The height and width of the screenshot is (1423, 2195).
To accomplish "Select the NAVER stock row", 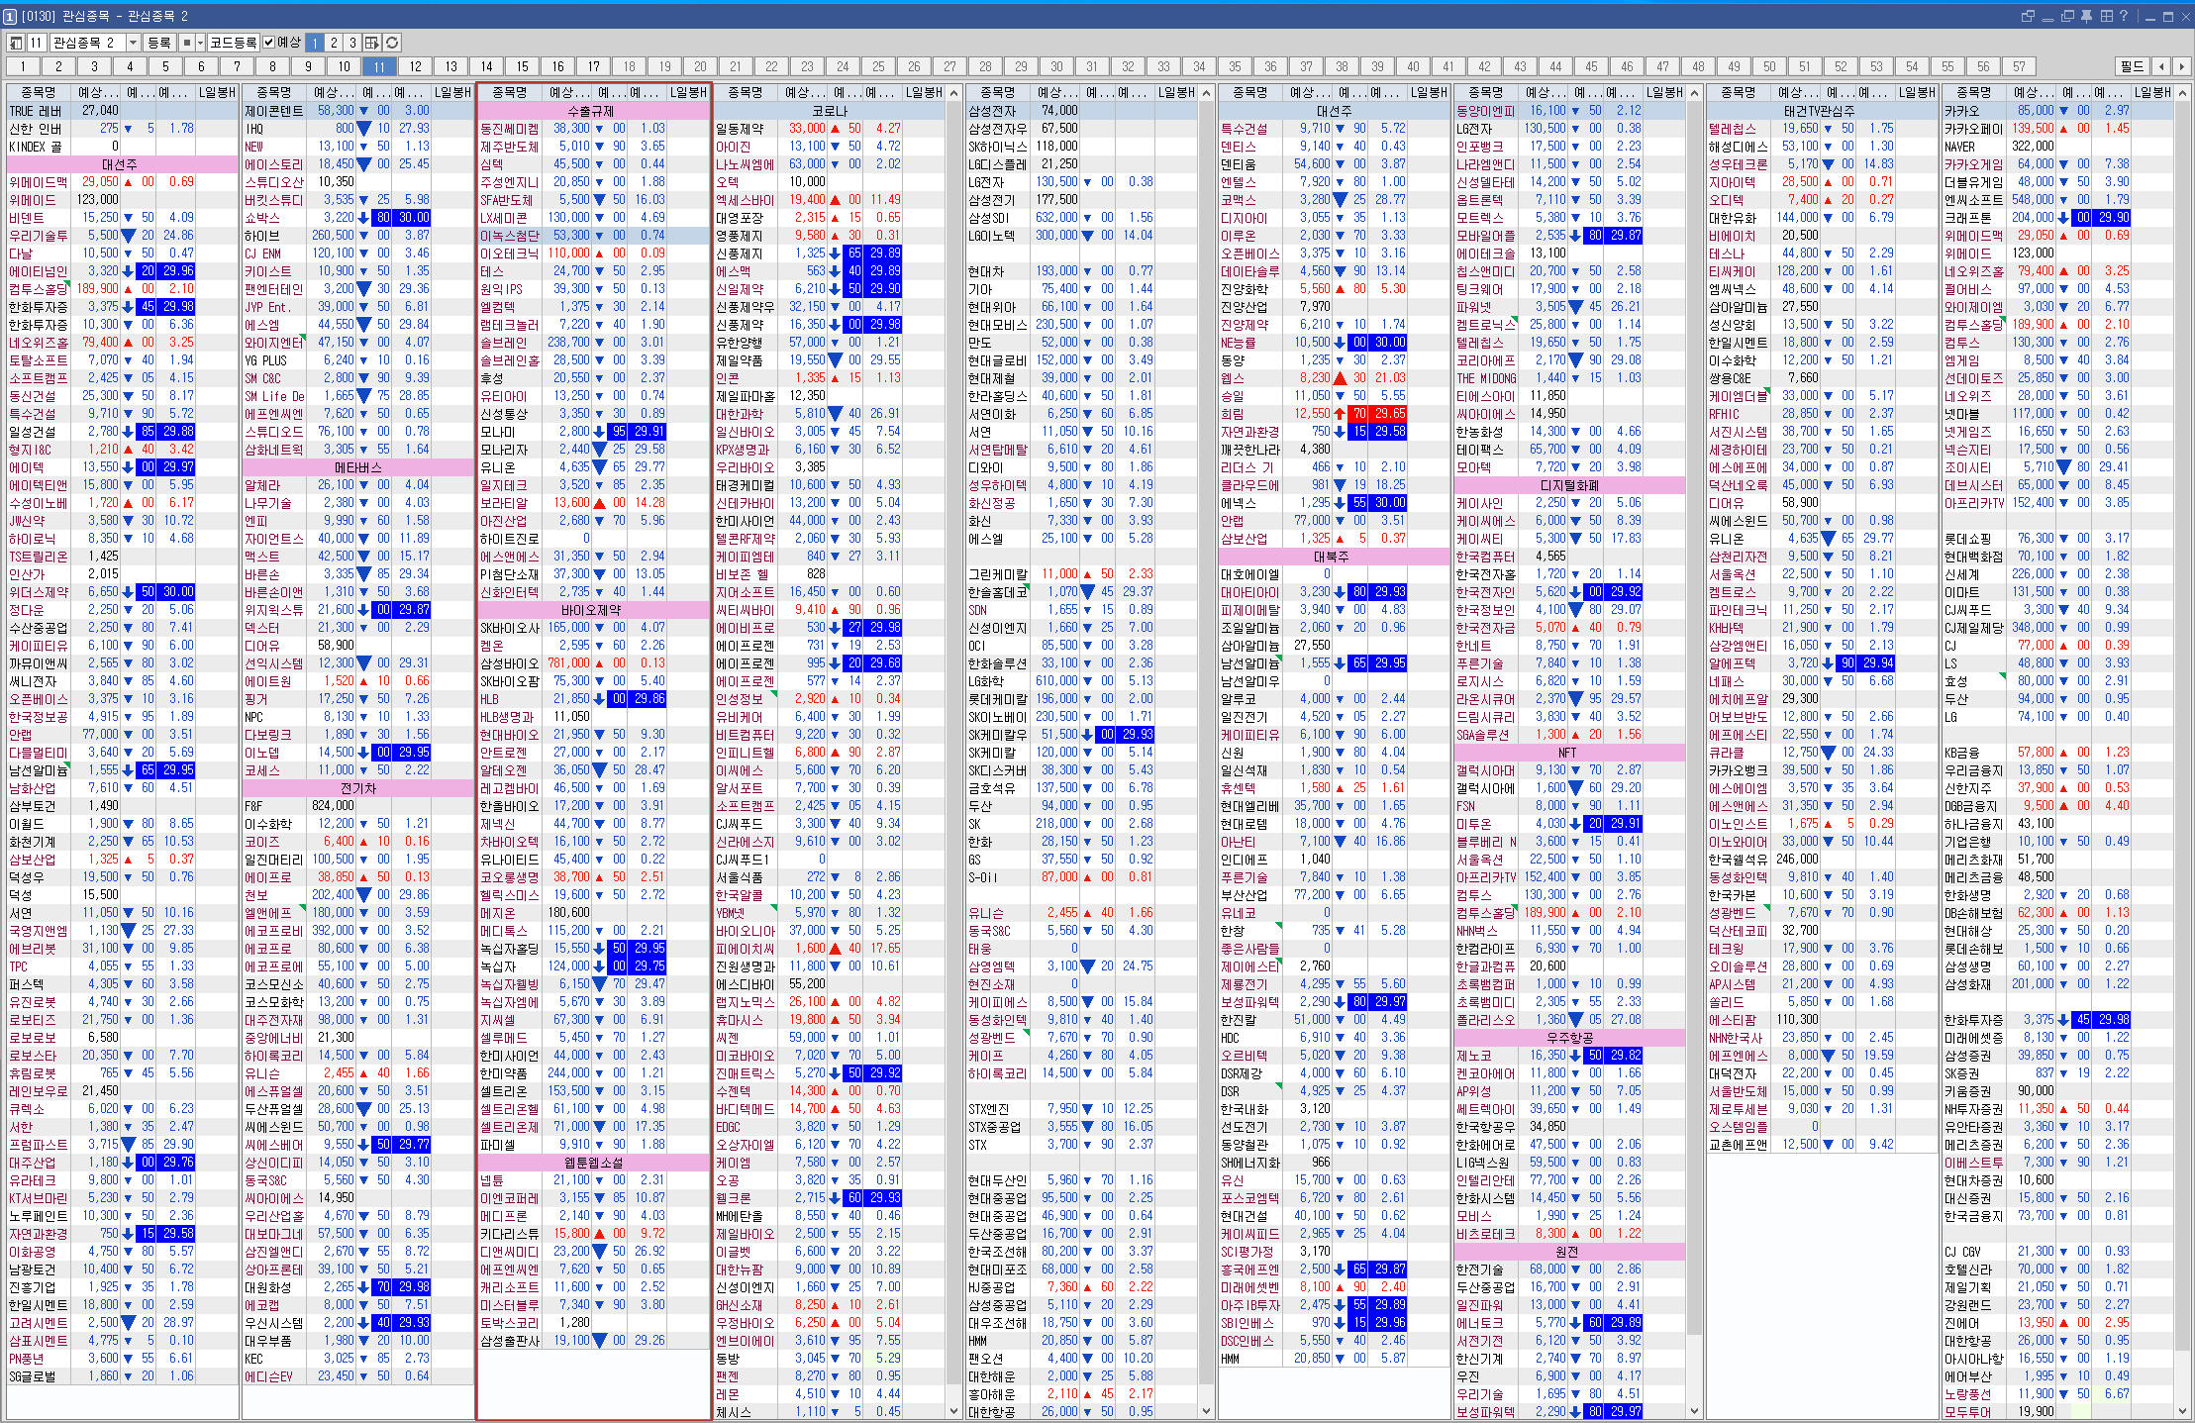I will 2057,147.
